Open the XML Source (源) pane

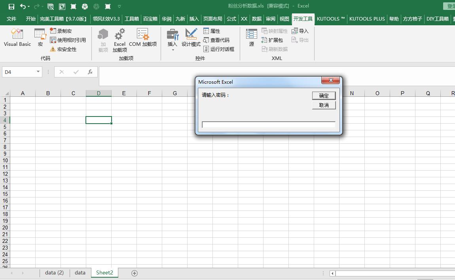[252, 38]
